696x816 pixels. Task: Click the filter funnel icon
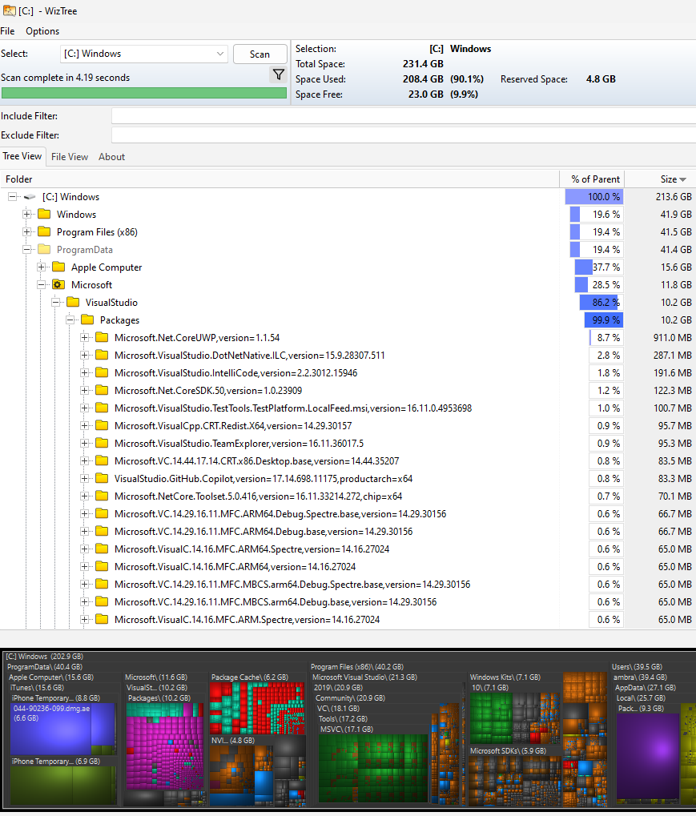(279, 74)
